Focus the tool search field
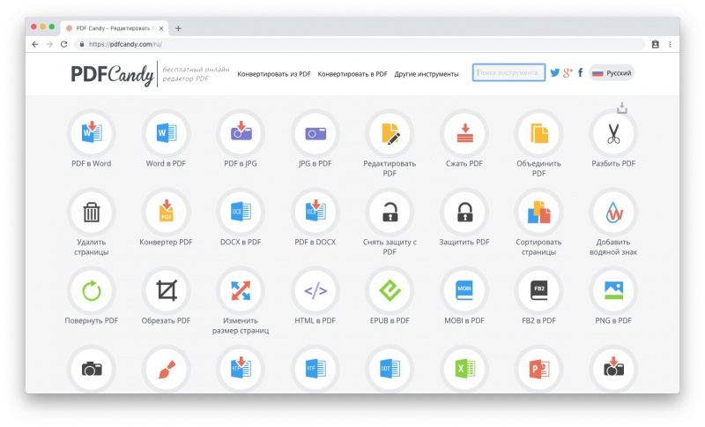This screenshot has height=427, width=705. (x=508, y=72)
